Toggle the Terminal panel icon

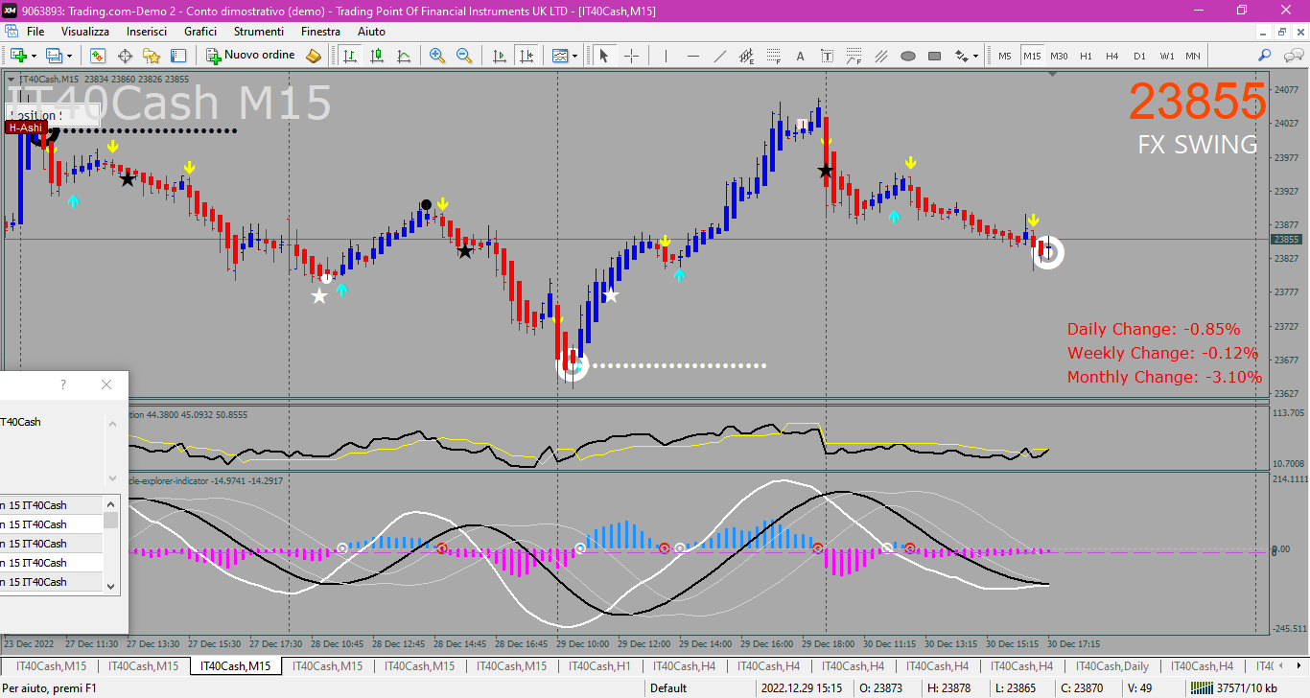[x=178, y=56]
